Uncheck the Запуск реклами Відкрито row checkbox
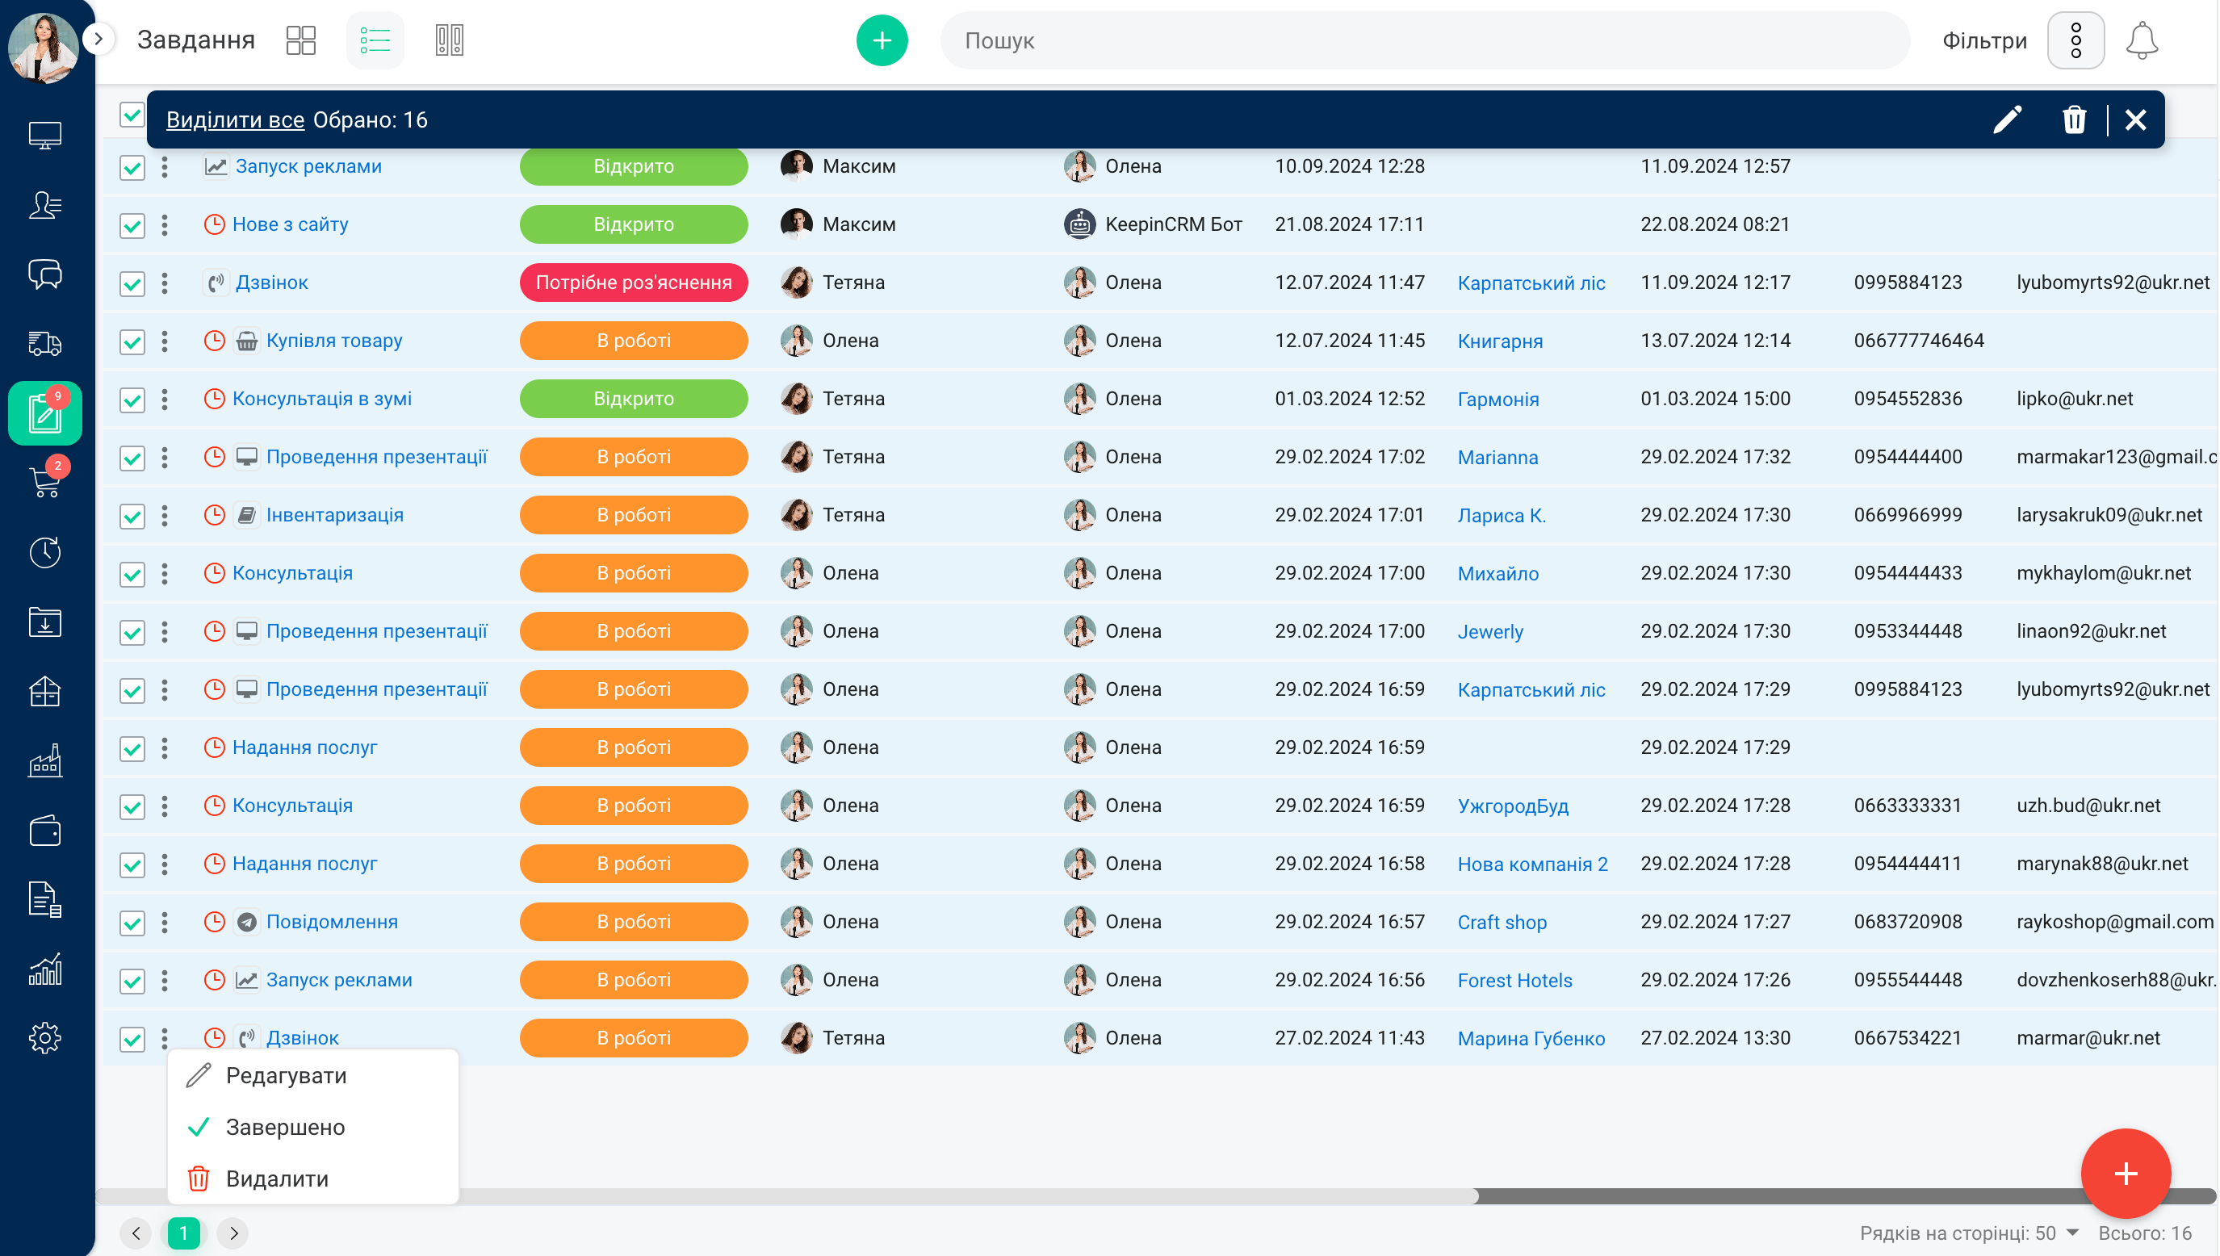The image size is (2220, 1256). [132, 167]
